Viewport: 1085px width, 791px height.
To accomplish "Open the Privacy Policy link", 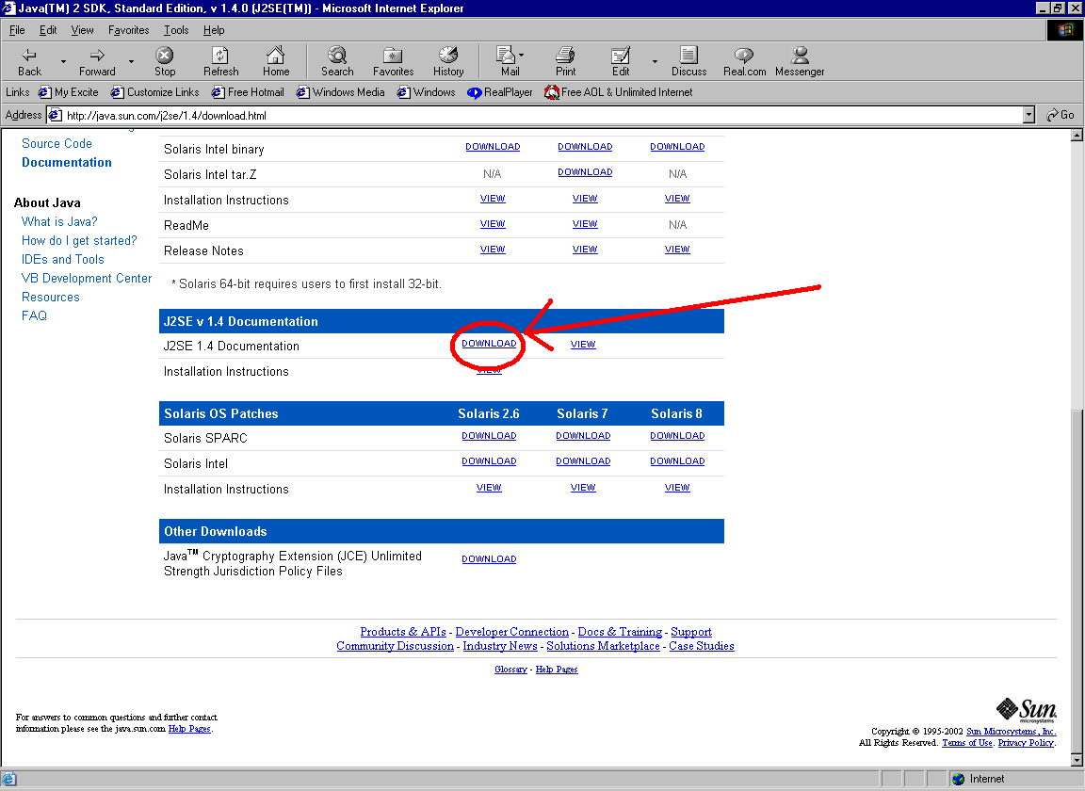I will coord(1026,743).
